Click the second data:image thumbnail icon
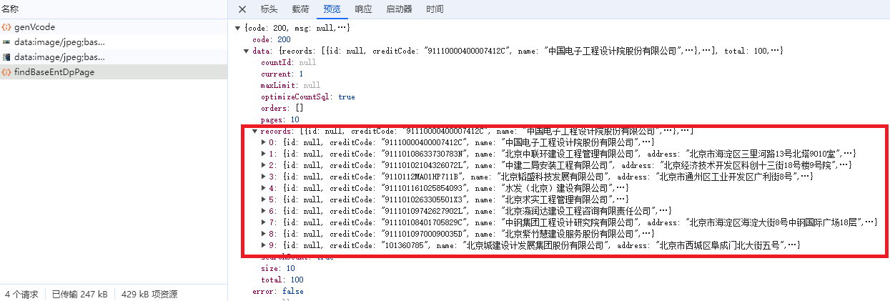The image size is (890, 301). [x=6, y=56]
